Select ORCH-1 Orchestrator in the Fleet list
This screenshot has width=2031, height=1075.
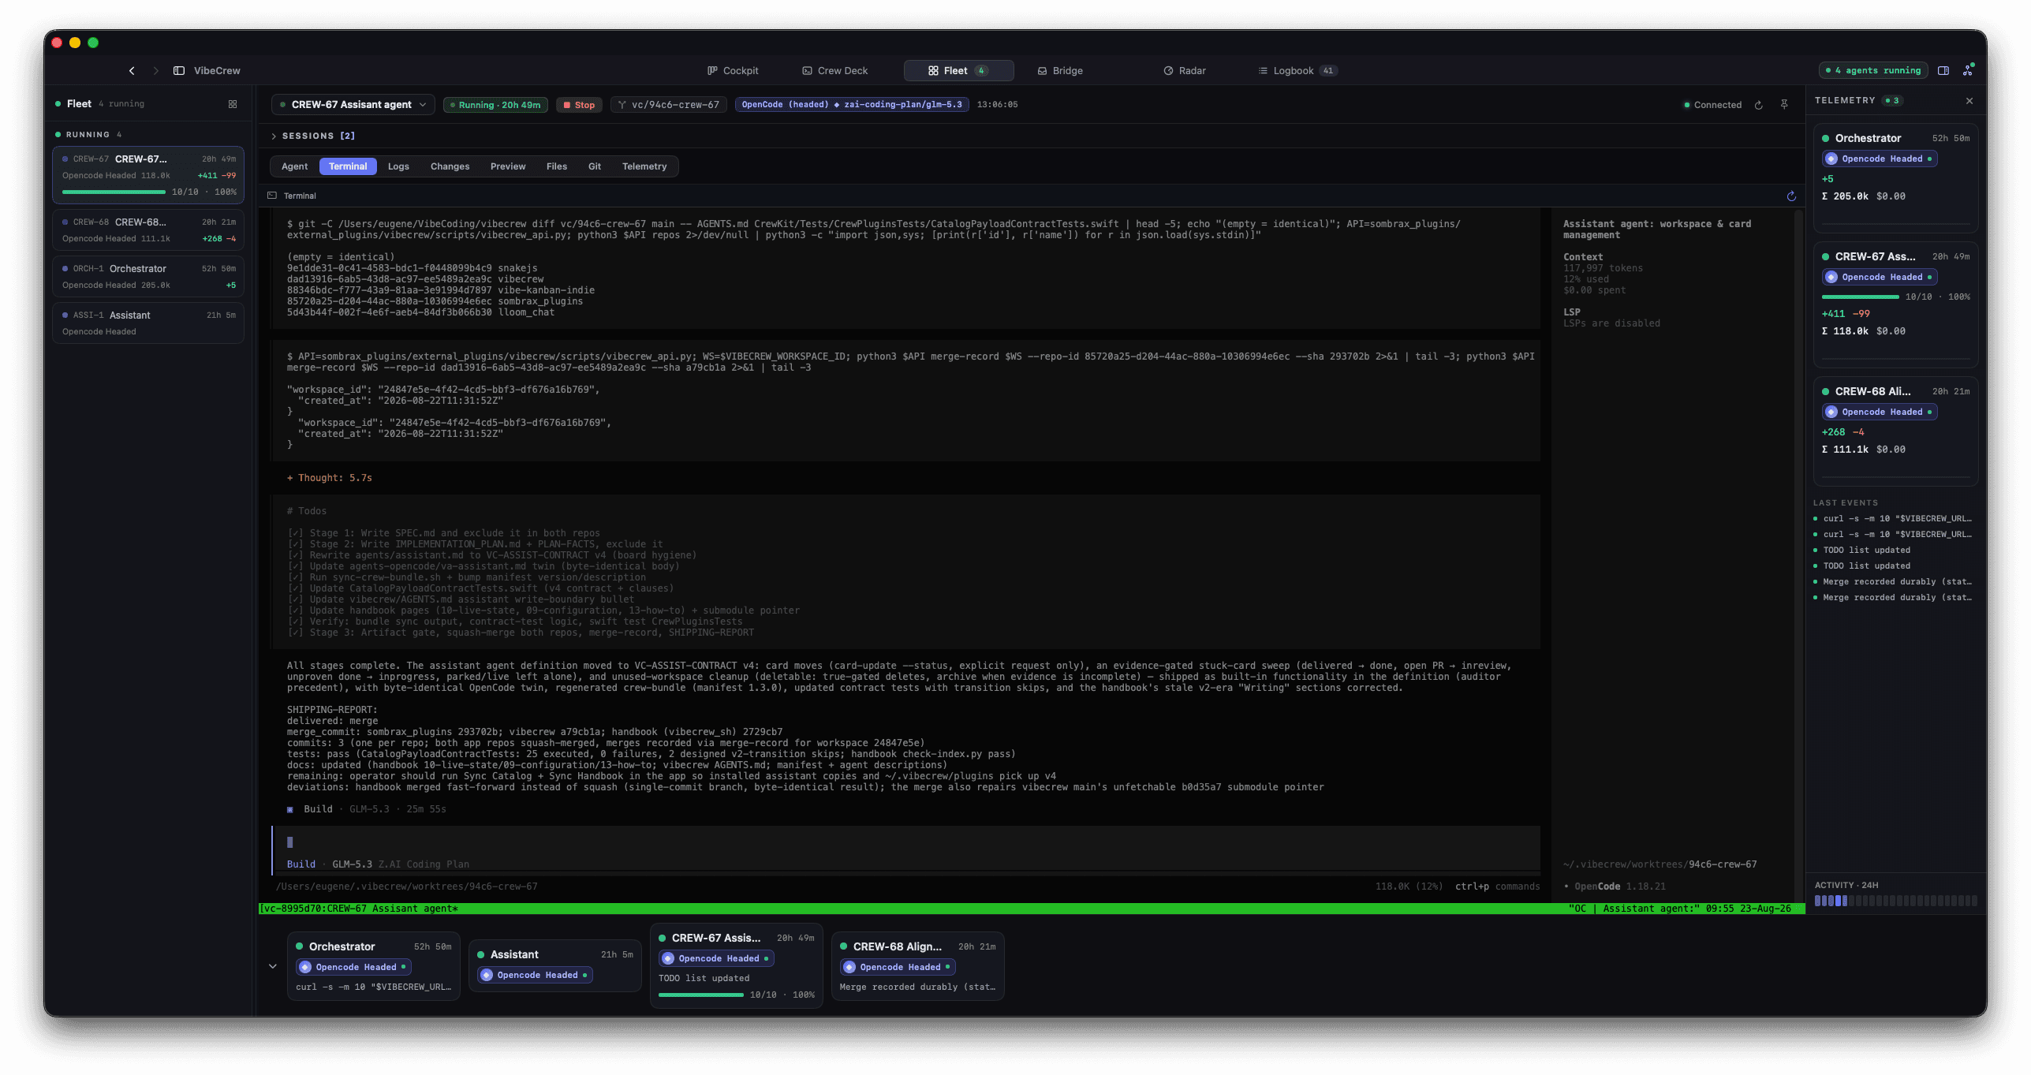[x=148, y=276]
